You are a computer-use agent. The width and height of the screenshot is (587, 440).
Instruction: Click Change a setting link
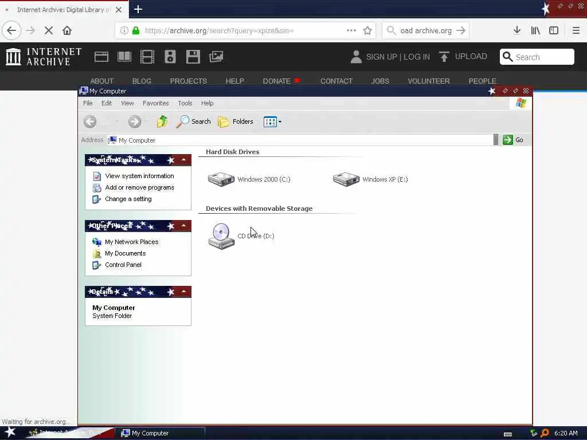click(x=128, y=199)
